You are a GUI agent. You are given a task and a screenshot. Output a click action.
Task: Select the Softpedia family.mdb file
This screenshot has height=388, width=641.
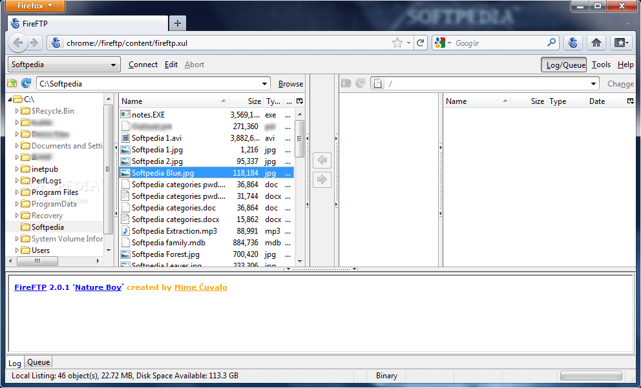click(206, 243)
